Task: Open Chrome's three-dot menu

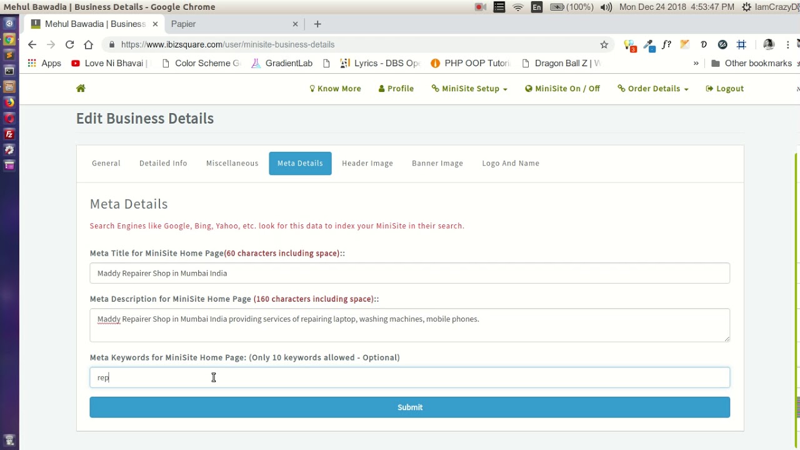Action: pos(788,44)
